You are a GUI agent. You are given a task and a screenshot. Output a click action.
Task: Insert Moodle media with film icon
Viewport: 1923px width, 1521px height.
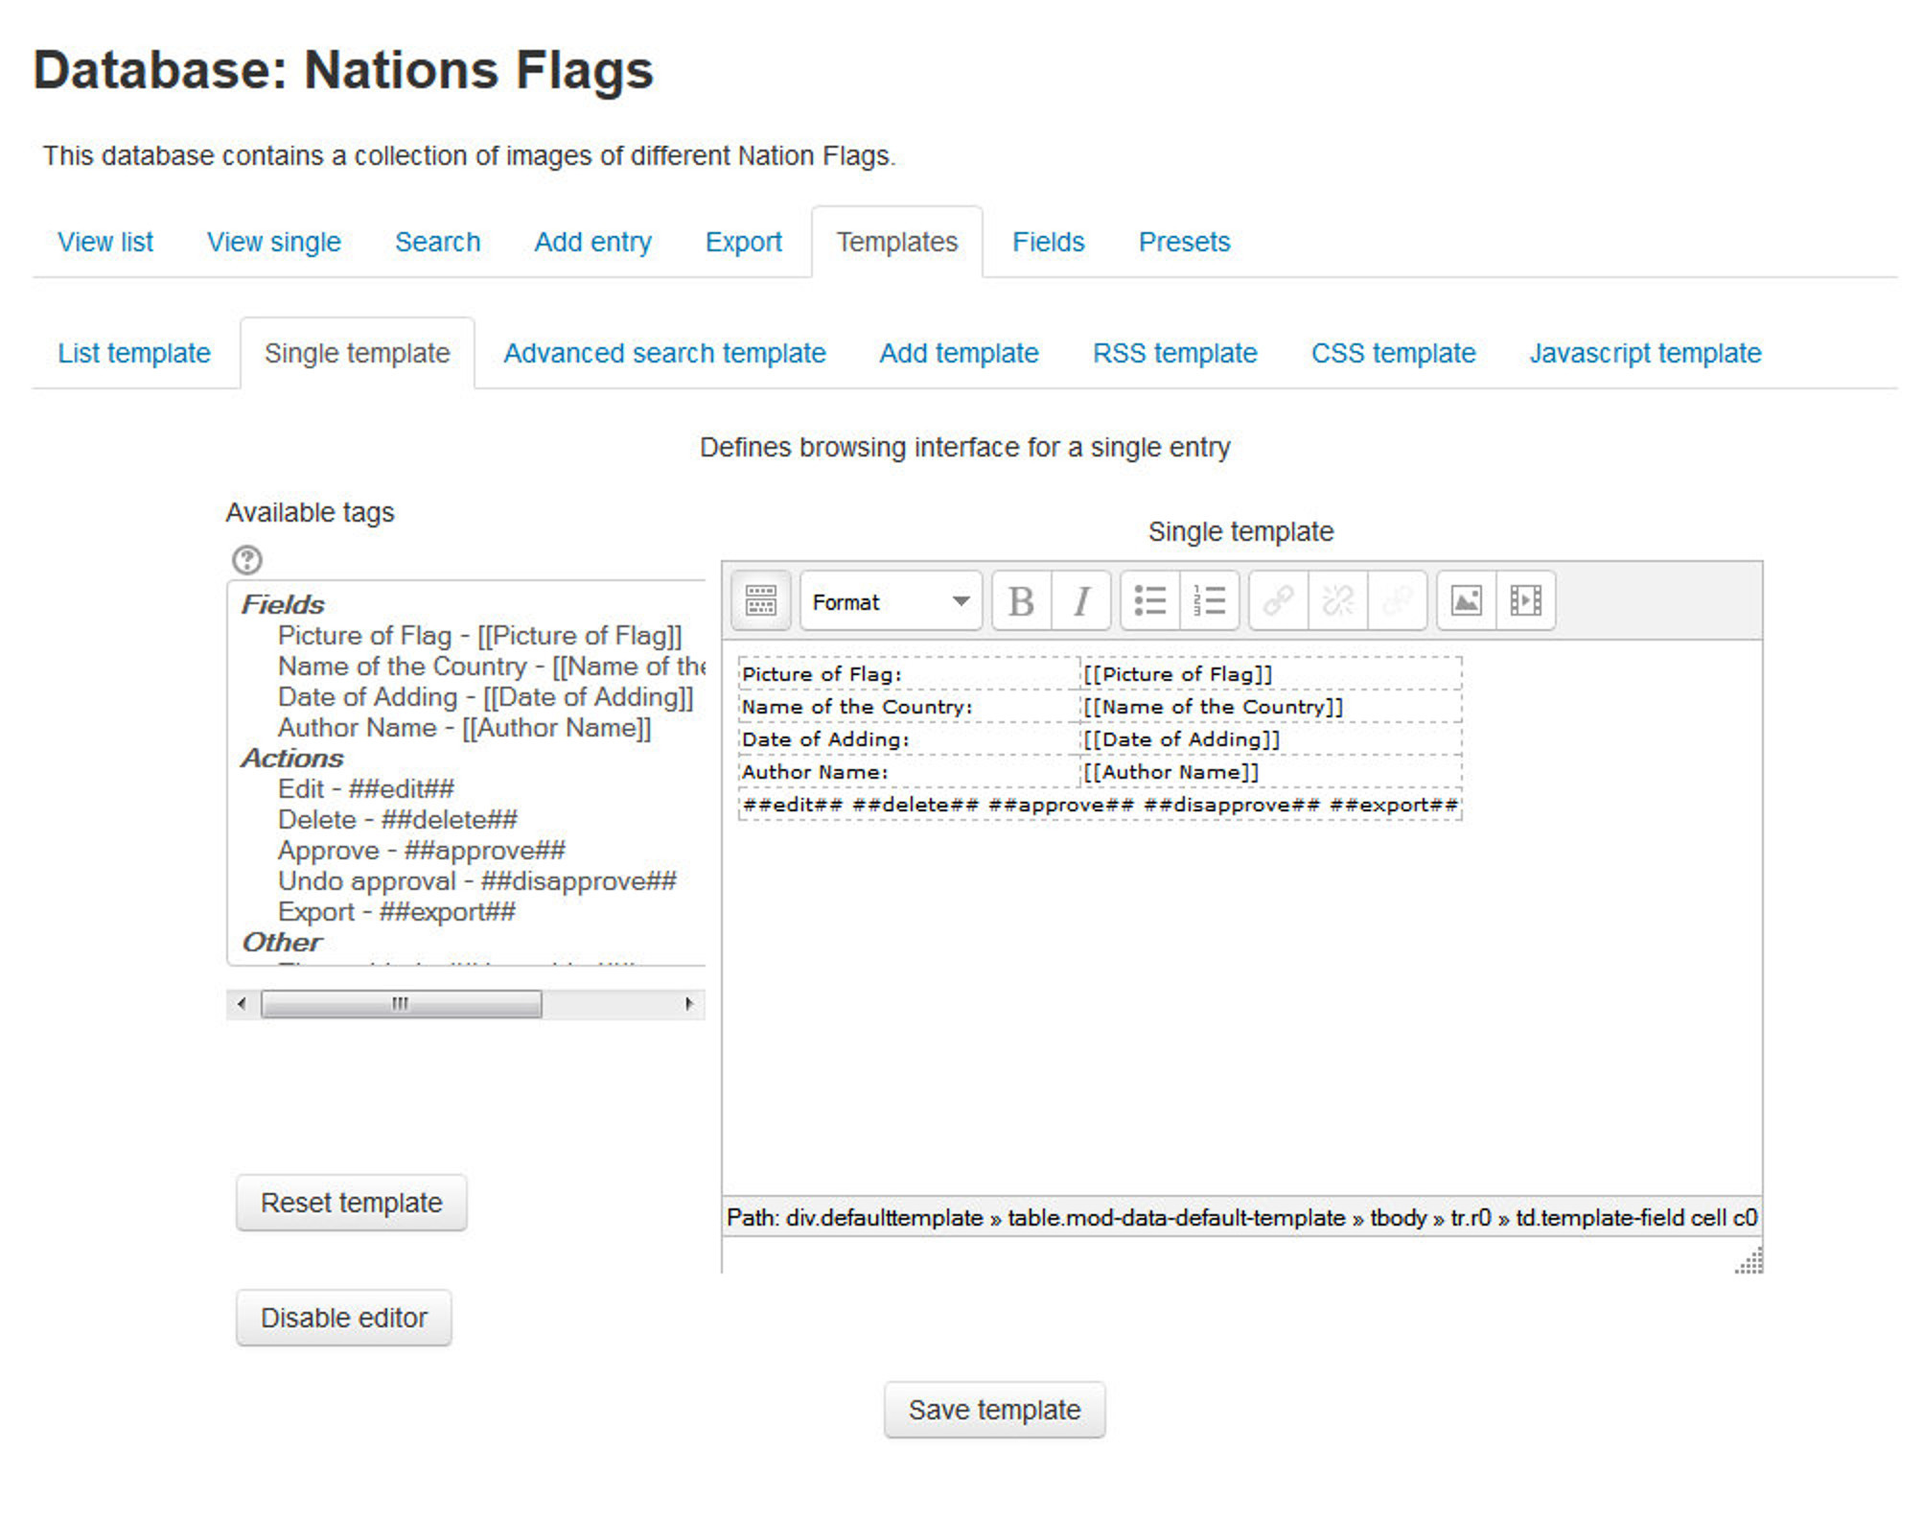pos(1525,601)
